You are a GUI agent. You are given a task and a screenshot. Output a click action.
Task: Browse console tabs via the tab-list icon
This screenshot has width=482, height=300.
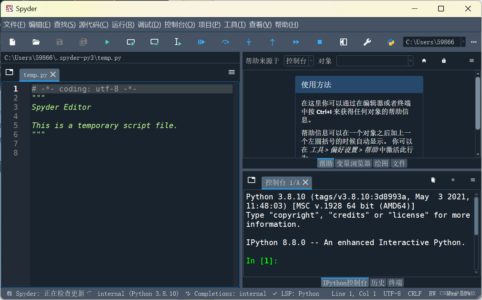pos(251,180)
